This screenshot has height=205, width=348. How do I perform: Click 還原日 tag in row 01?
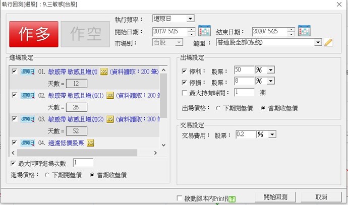tap(28, 72)
